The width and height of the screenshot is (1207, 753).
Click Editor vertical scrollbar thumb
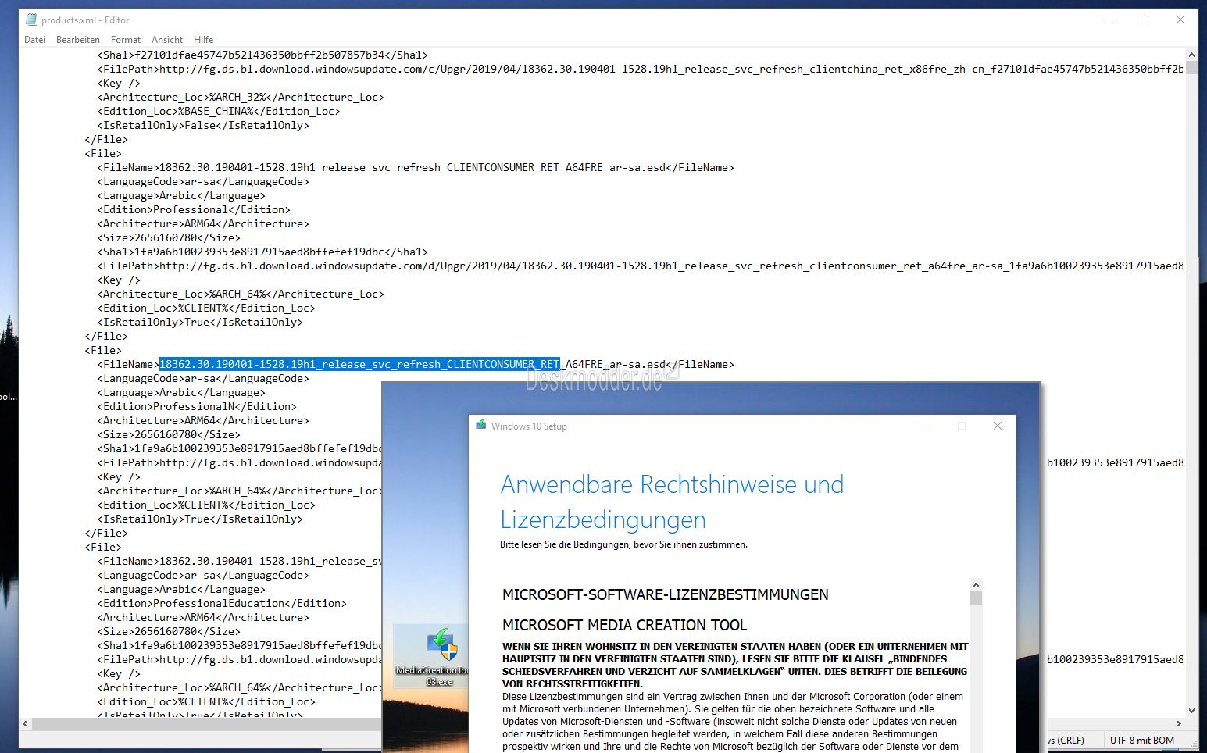[1191, 68]
